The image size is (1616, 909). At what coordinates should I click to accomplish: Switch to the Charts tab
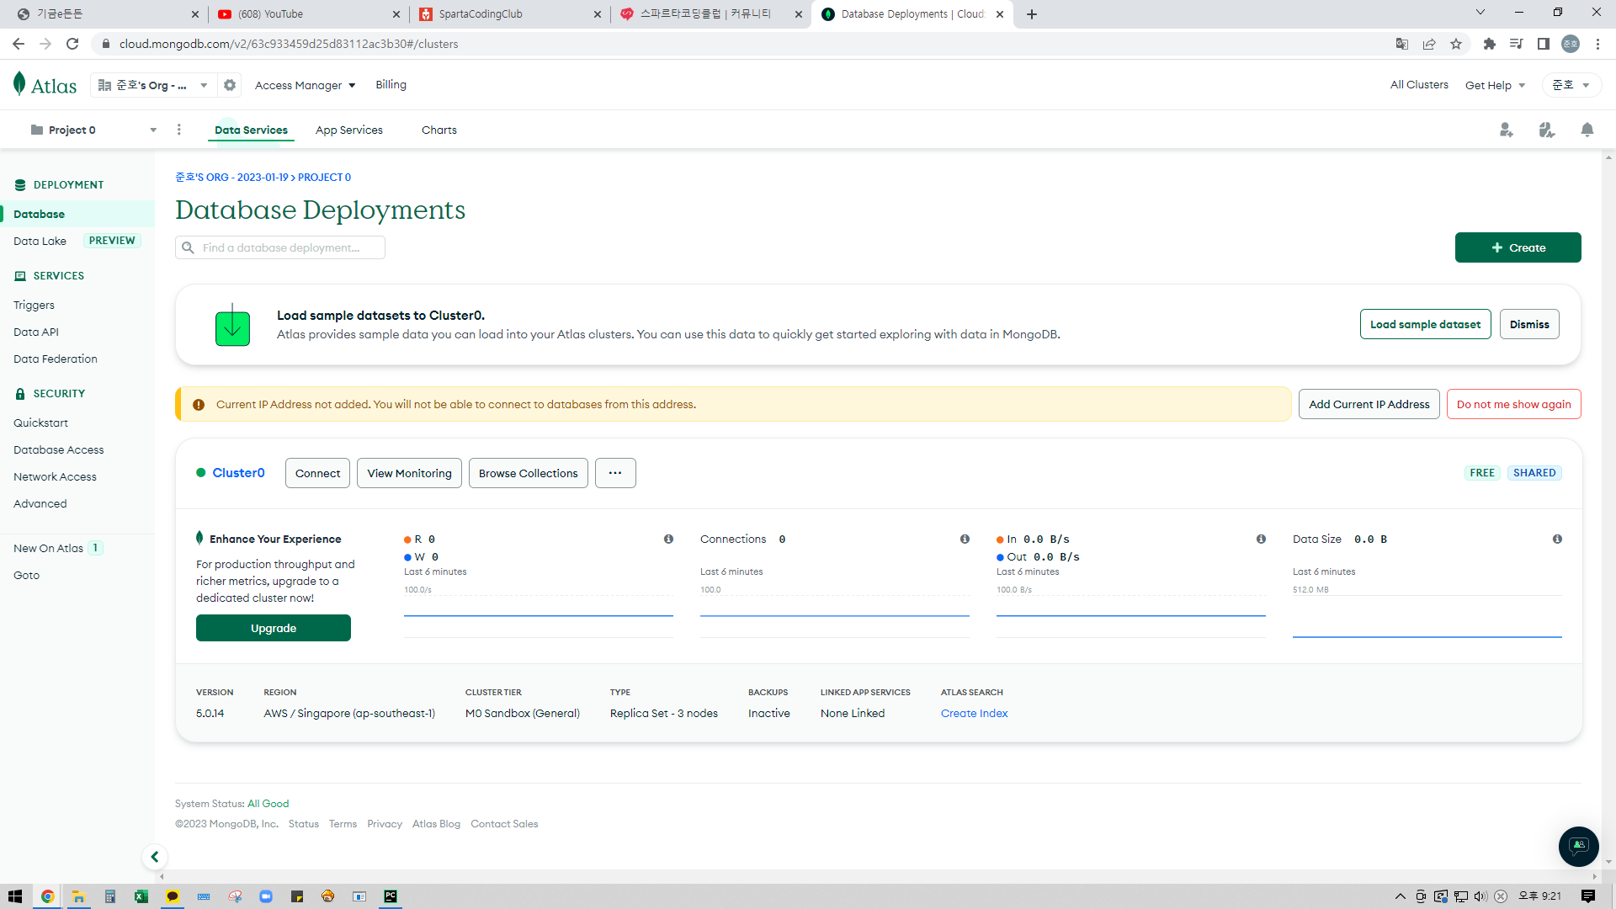(439, 130)
